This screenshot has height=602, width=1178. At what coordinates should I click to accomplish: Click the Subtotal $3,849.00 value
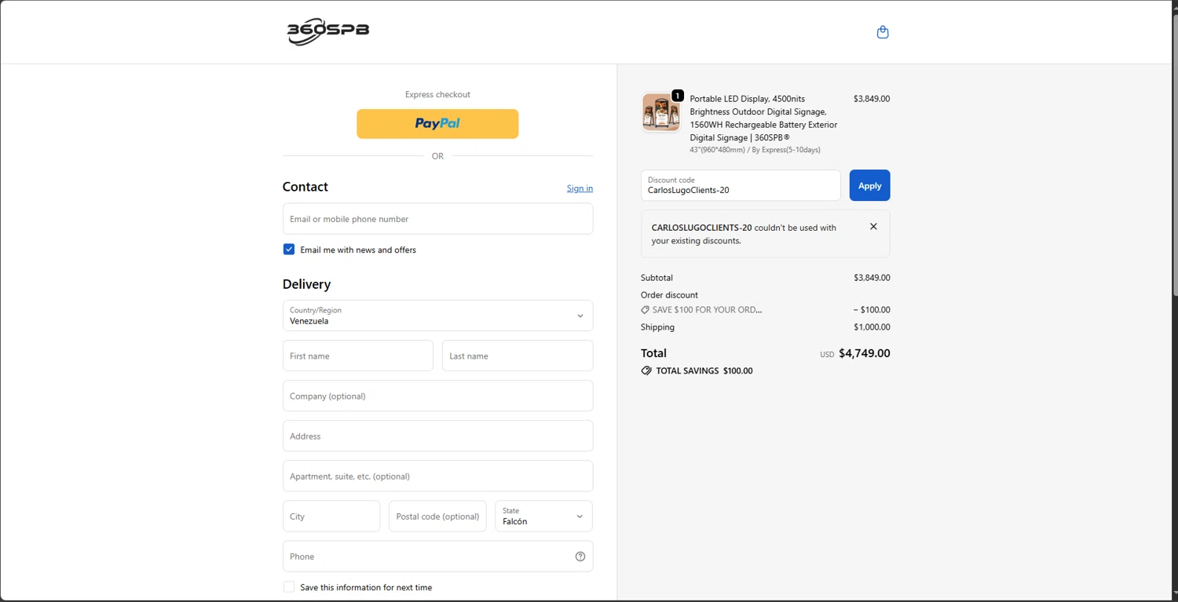tap(872, 278)
